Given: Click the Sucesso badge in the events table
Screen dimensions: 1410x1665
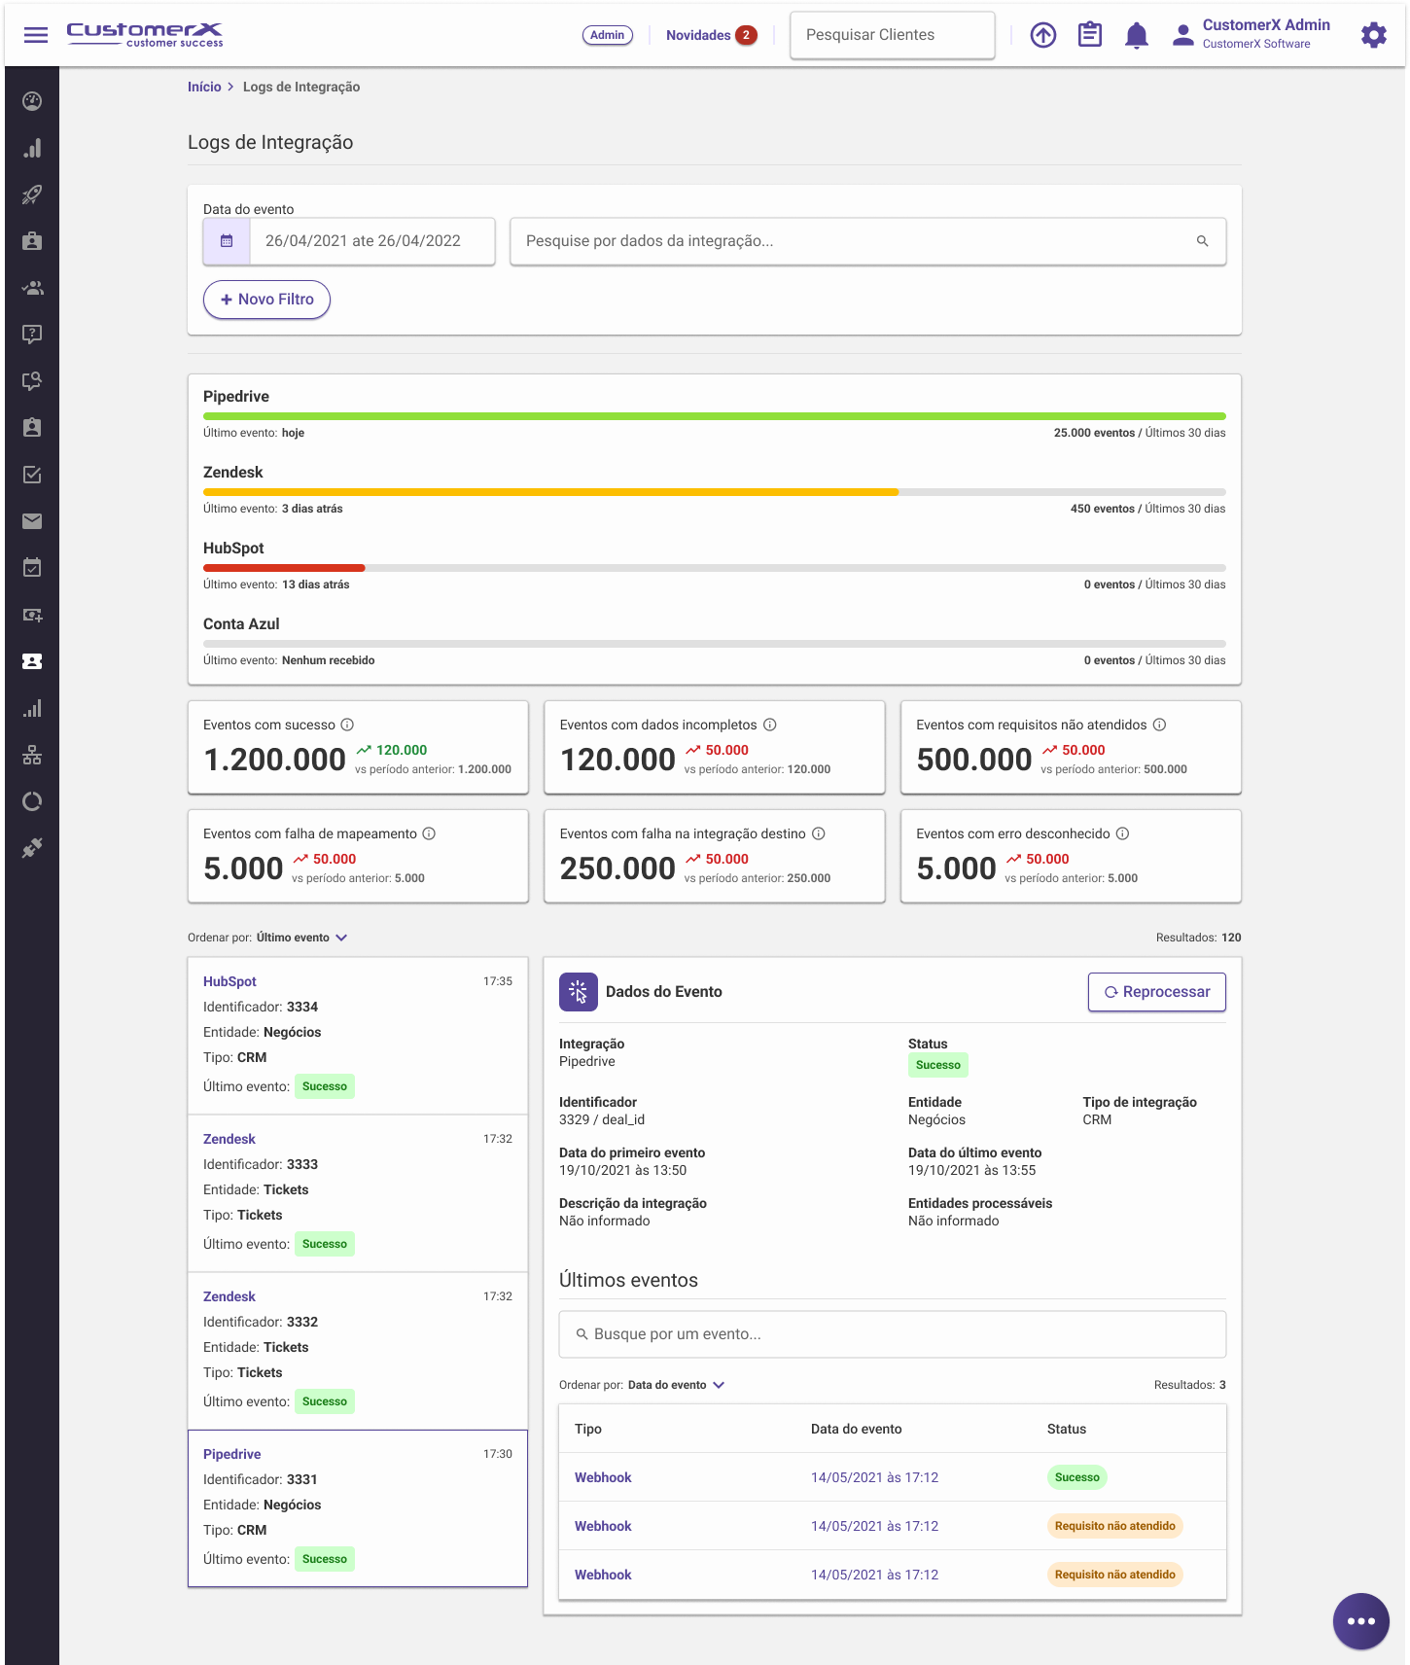Looking at the screenshot, I should (1077, 1477).
